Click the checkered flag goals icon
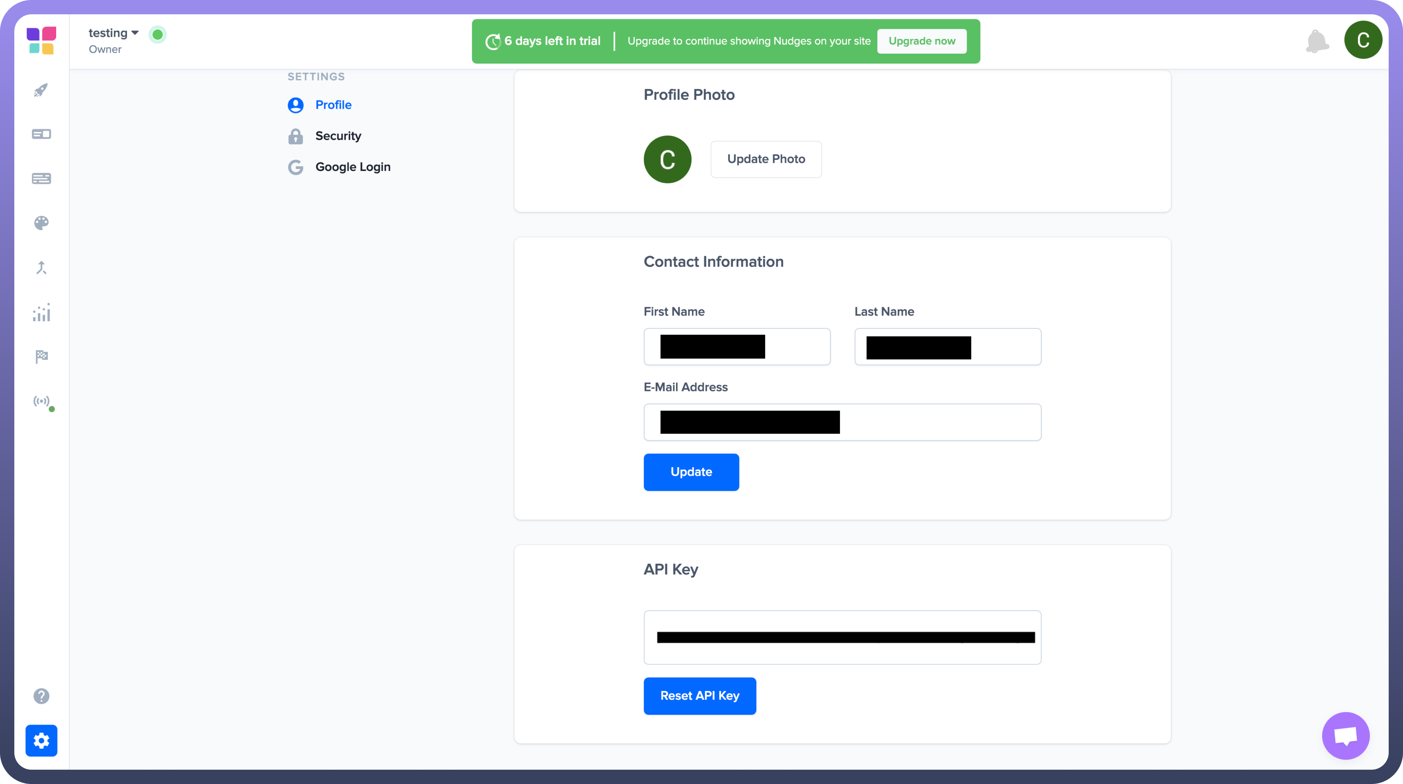This screenshot has height=784, width=1403. tap(41, 357)
